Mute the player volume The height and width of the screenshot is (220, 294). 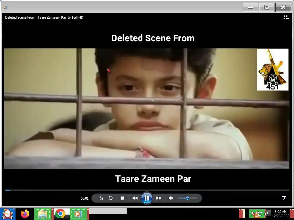tap(171, 198)
